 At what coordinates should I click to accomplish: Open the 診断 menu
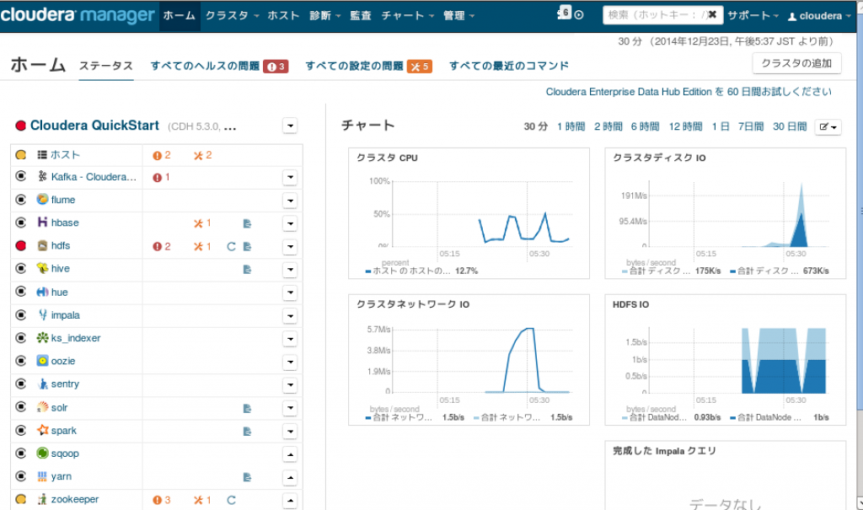[x=324, y=15]
